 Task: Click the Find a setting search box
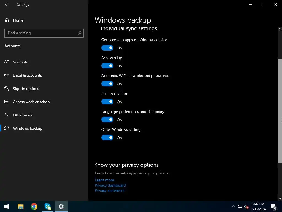coord(44,33)
